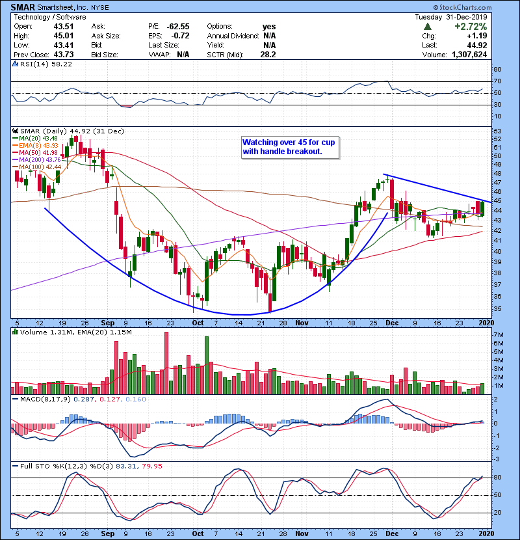Click the RSI indicator icon beside RSI(14)
Screen dimensions: 520x540
click(15, 64)
